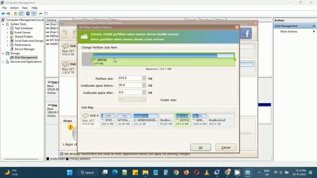317x178 pixels.
Task: Open Calculator from the taskbar
Action: [x=166, y=173]
